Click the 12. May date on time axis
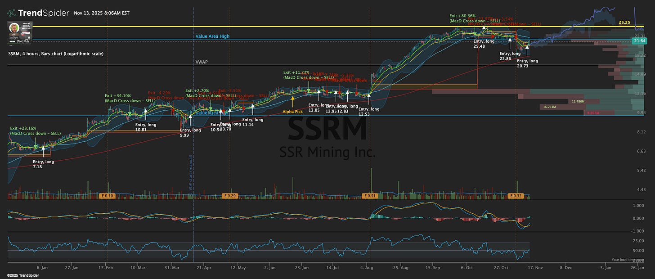This screenshot has width=655, height=279. click(x=238, y=267)
